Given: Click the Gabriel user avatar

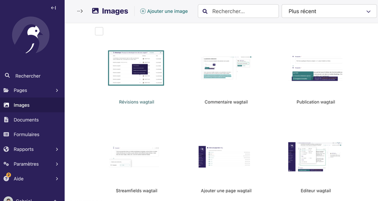Looking at the screenshot, I should pos(9,199).
